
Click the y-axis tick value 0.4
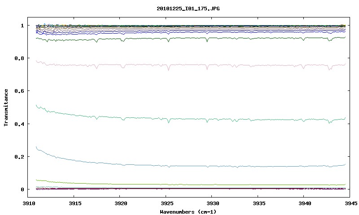[19, 124]
